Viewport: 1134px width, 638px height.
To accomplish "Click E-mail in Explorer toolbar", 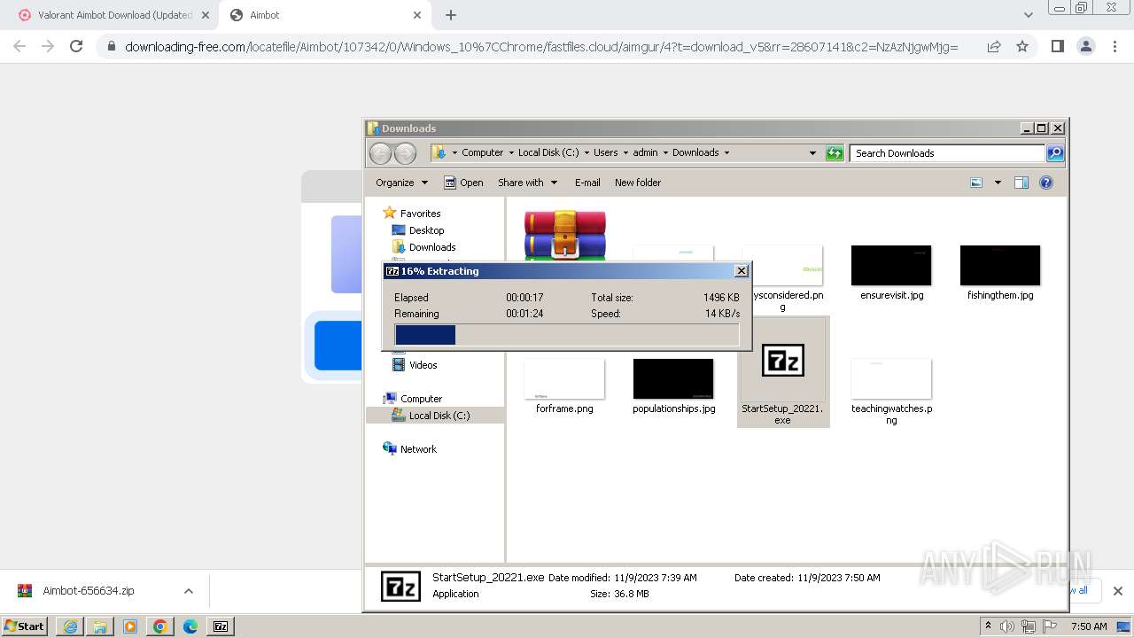I will click(587, 183).
